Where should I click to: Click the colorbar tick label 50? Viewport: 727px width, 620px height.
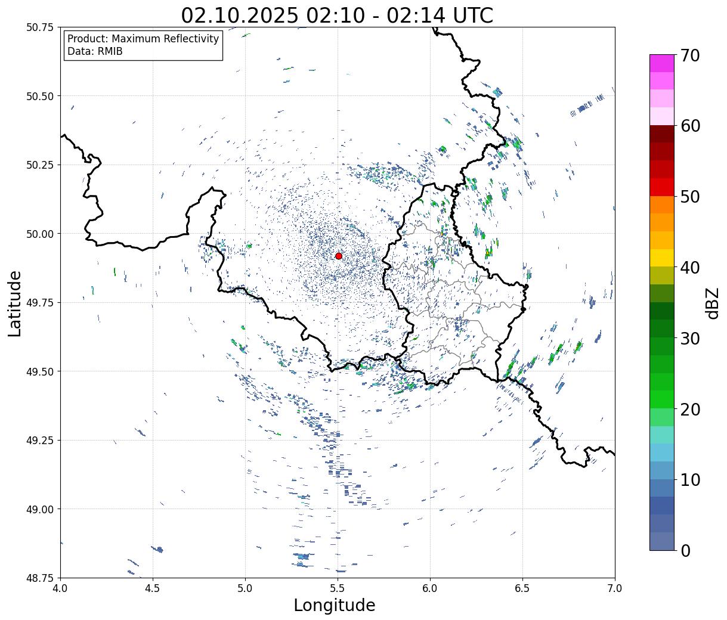(689, 197)
